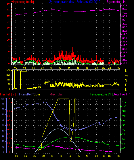
Task: Click the "28.8" barometer axis value
Action: (125, 63)
